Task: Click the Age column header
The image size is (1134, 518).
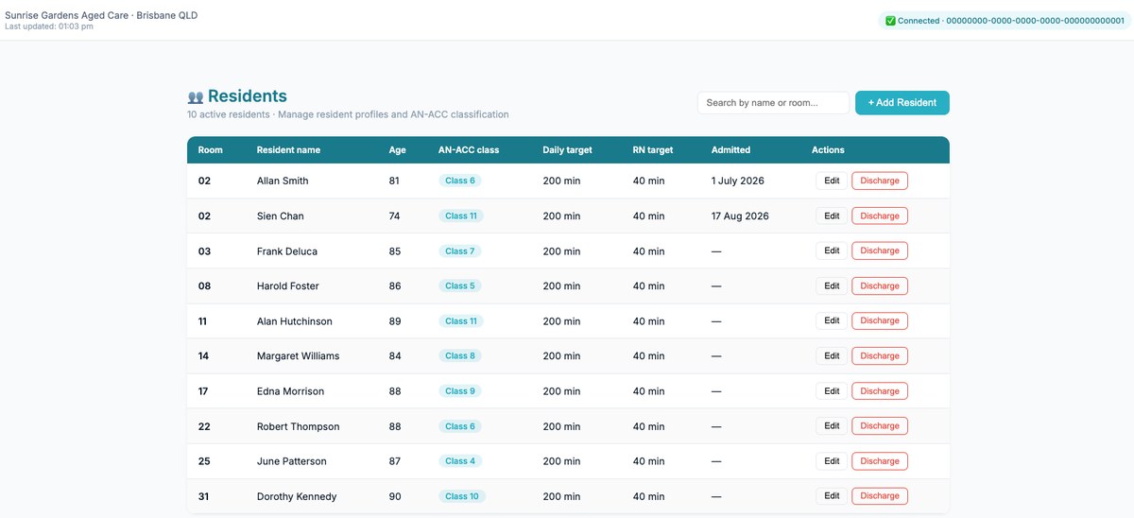Action: 397,149
